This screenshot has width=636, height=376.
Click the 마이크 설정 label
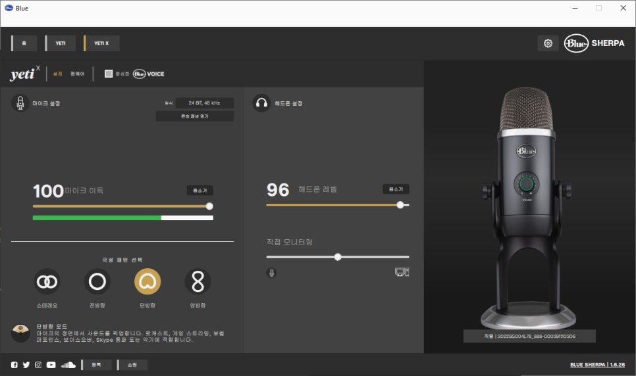[x=46, y=103]
